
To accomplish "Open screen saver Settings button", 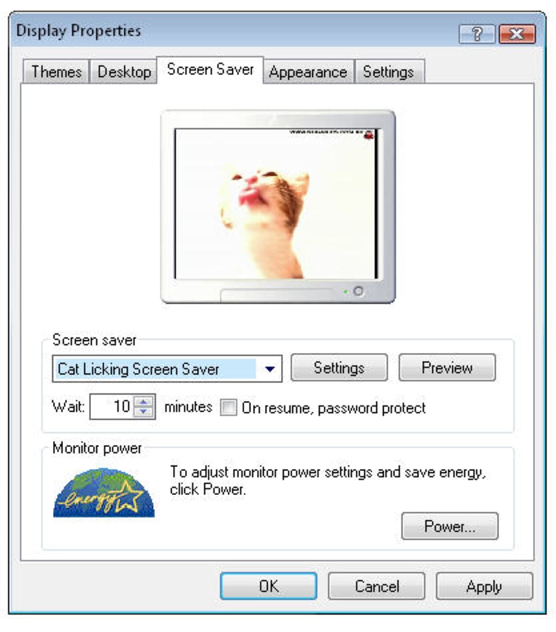I will (x=339, y=368).
